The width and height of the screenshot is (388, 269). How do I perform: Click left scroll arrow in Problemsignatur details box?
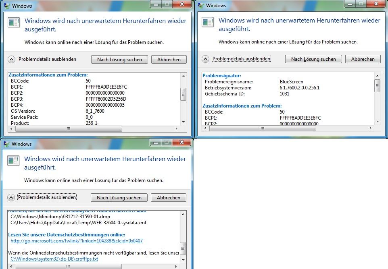[205, 128]
